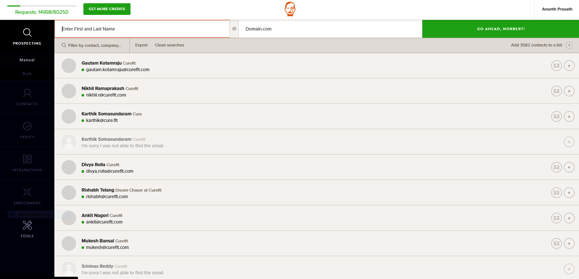Image resolution: width=579 pixels, height=279 pixels.
Task: Click ankit@curefit.com email
Action: click(x=104, y=222)
